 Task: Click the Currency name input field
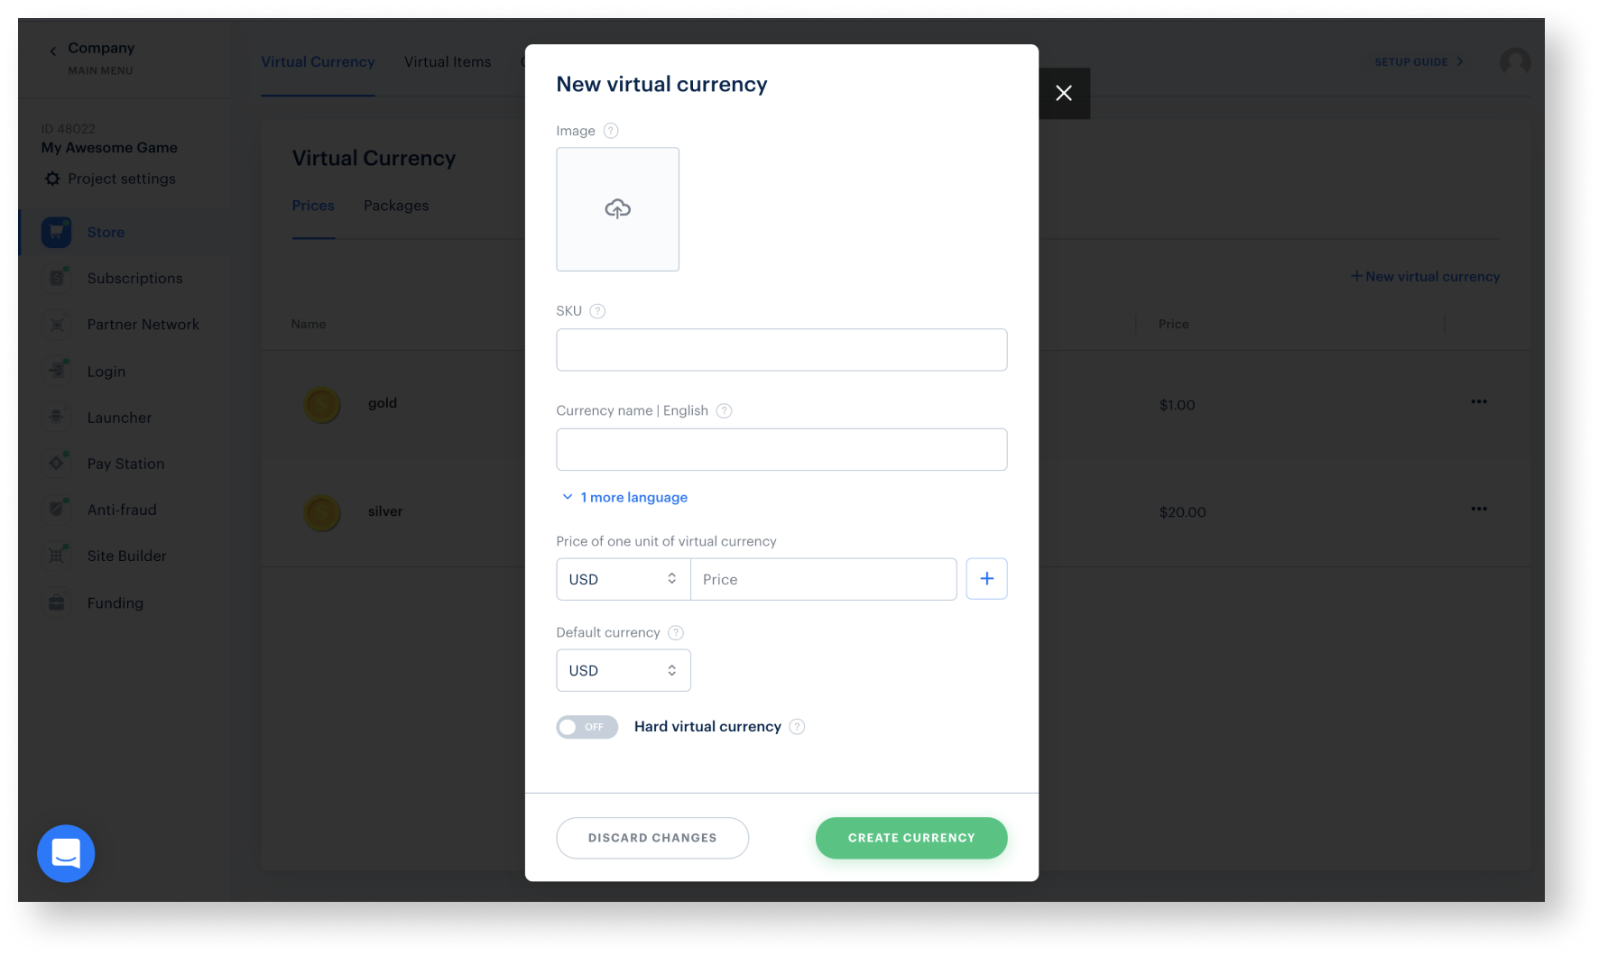(781, 449)
